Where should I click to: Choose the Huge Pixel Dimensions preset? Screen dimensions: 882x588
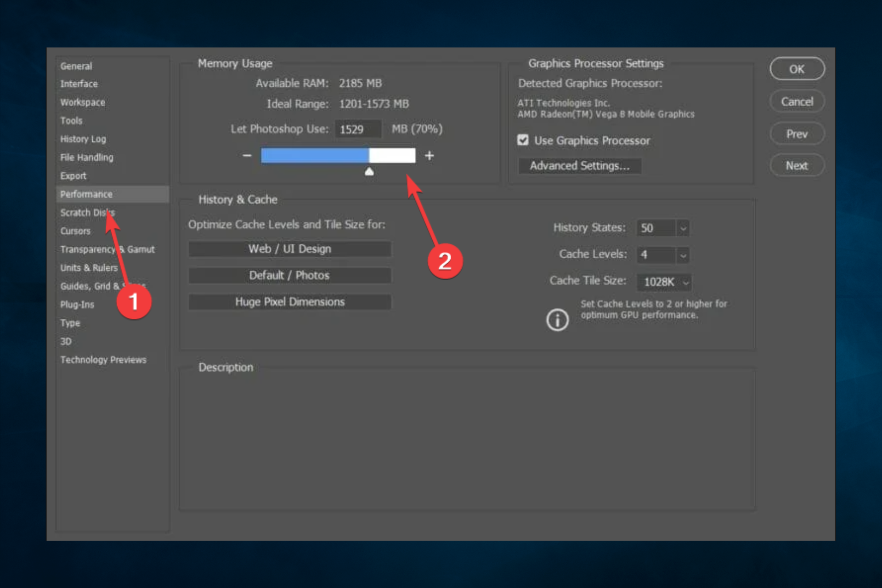coord(290,302)
